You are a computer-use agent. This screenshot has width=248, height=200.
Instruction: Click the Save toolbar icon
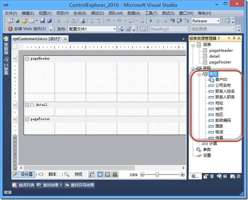pyautogui.click(x=42, y=21)
